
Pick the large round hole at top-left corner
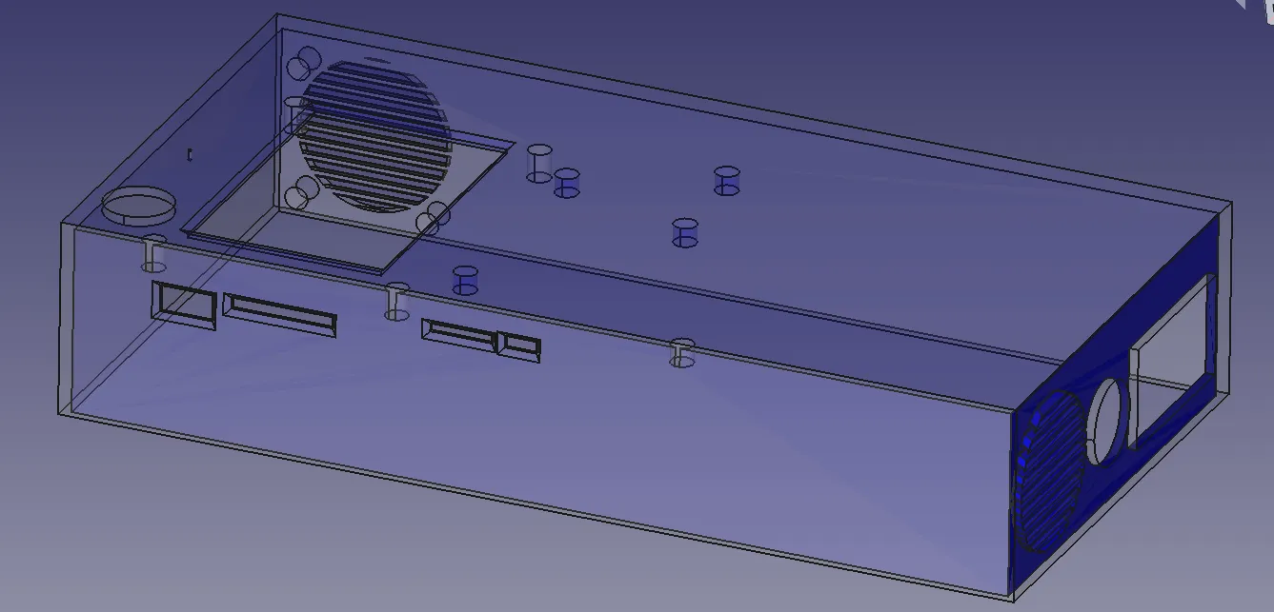click(139, 206)
